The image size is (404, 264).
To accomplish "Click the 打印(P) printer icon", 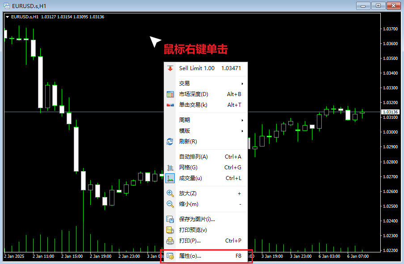I will pyautogui.click(x=170, y=241).
